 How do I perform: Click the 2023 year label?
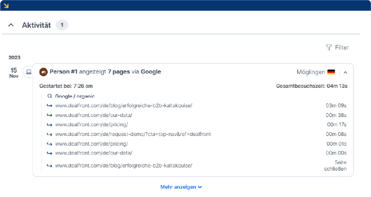coord(14,57)
